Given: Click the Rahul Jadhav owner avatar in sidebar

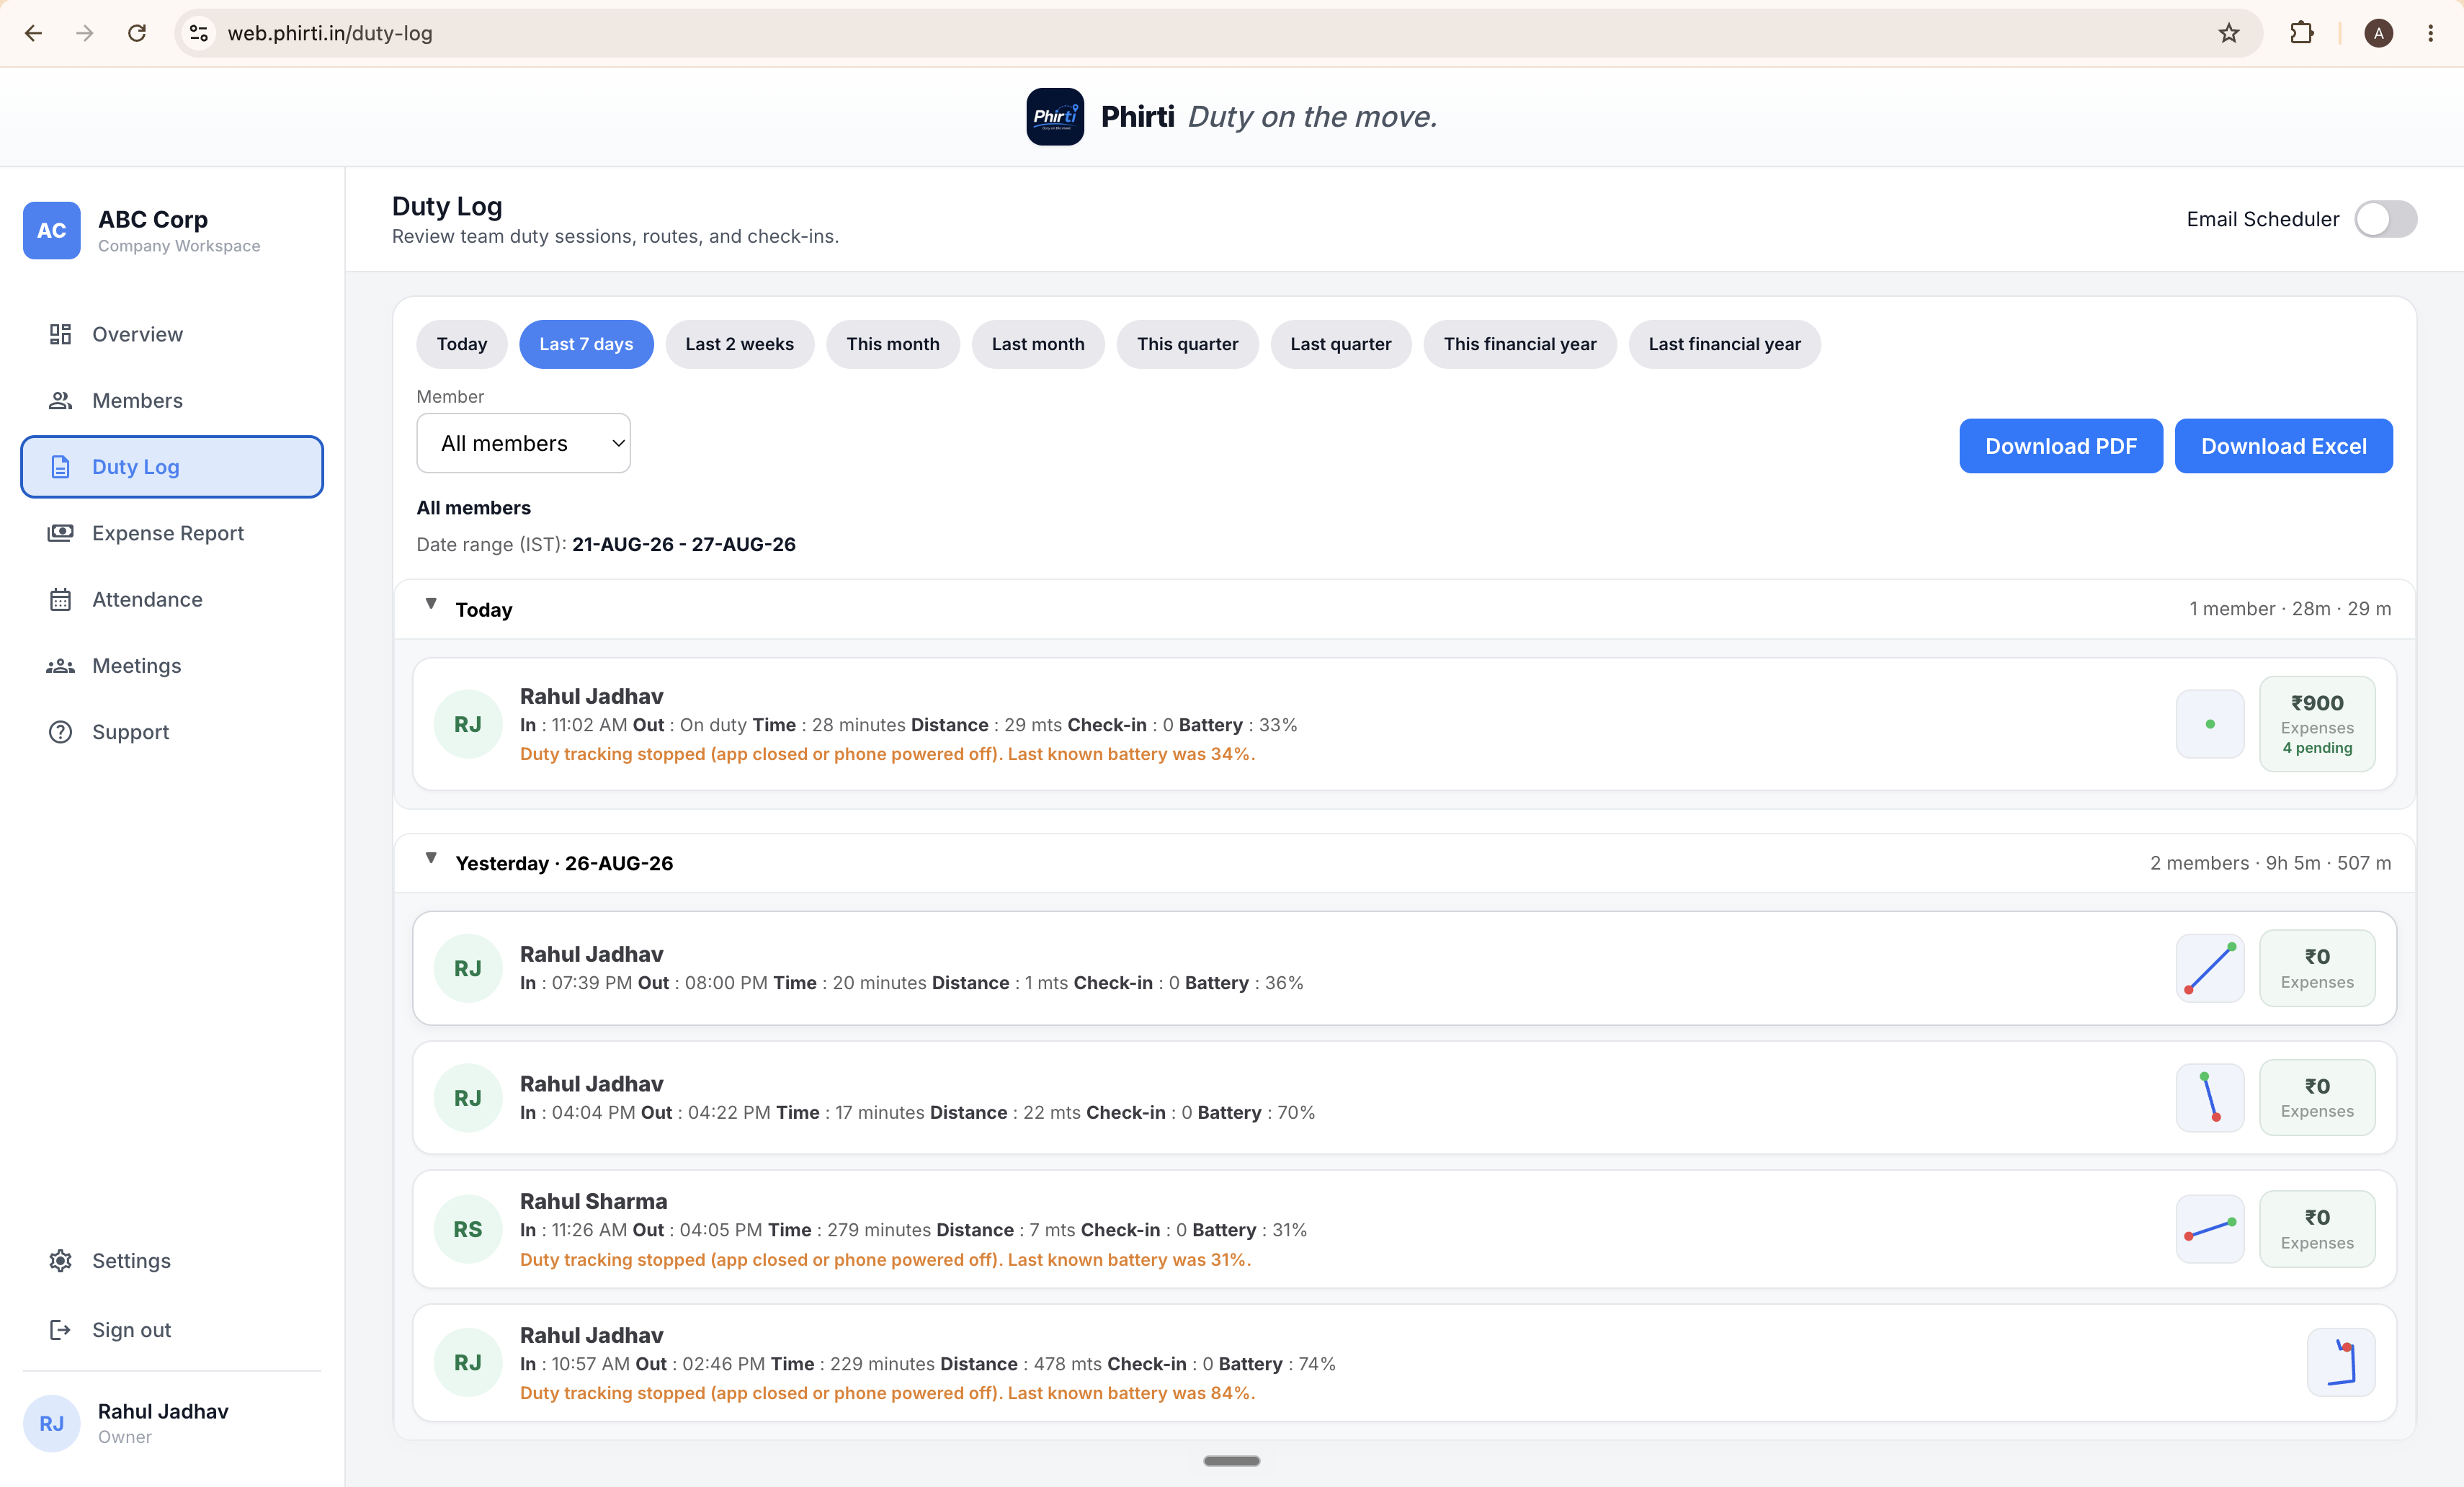Looking at the screenshot, I should (52, 1423).
